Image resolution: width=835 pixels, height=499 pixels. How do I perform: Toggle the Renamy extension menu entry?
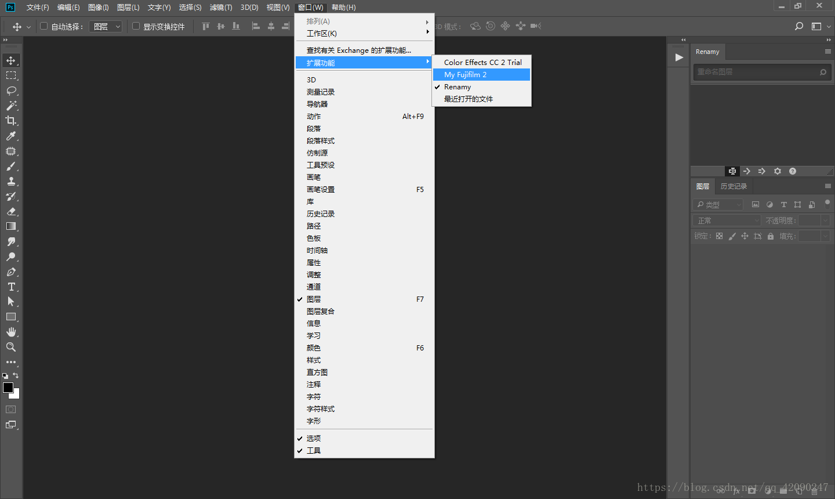click(482, 87)
